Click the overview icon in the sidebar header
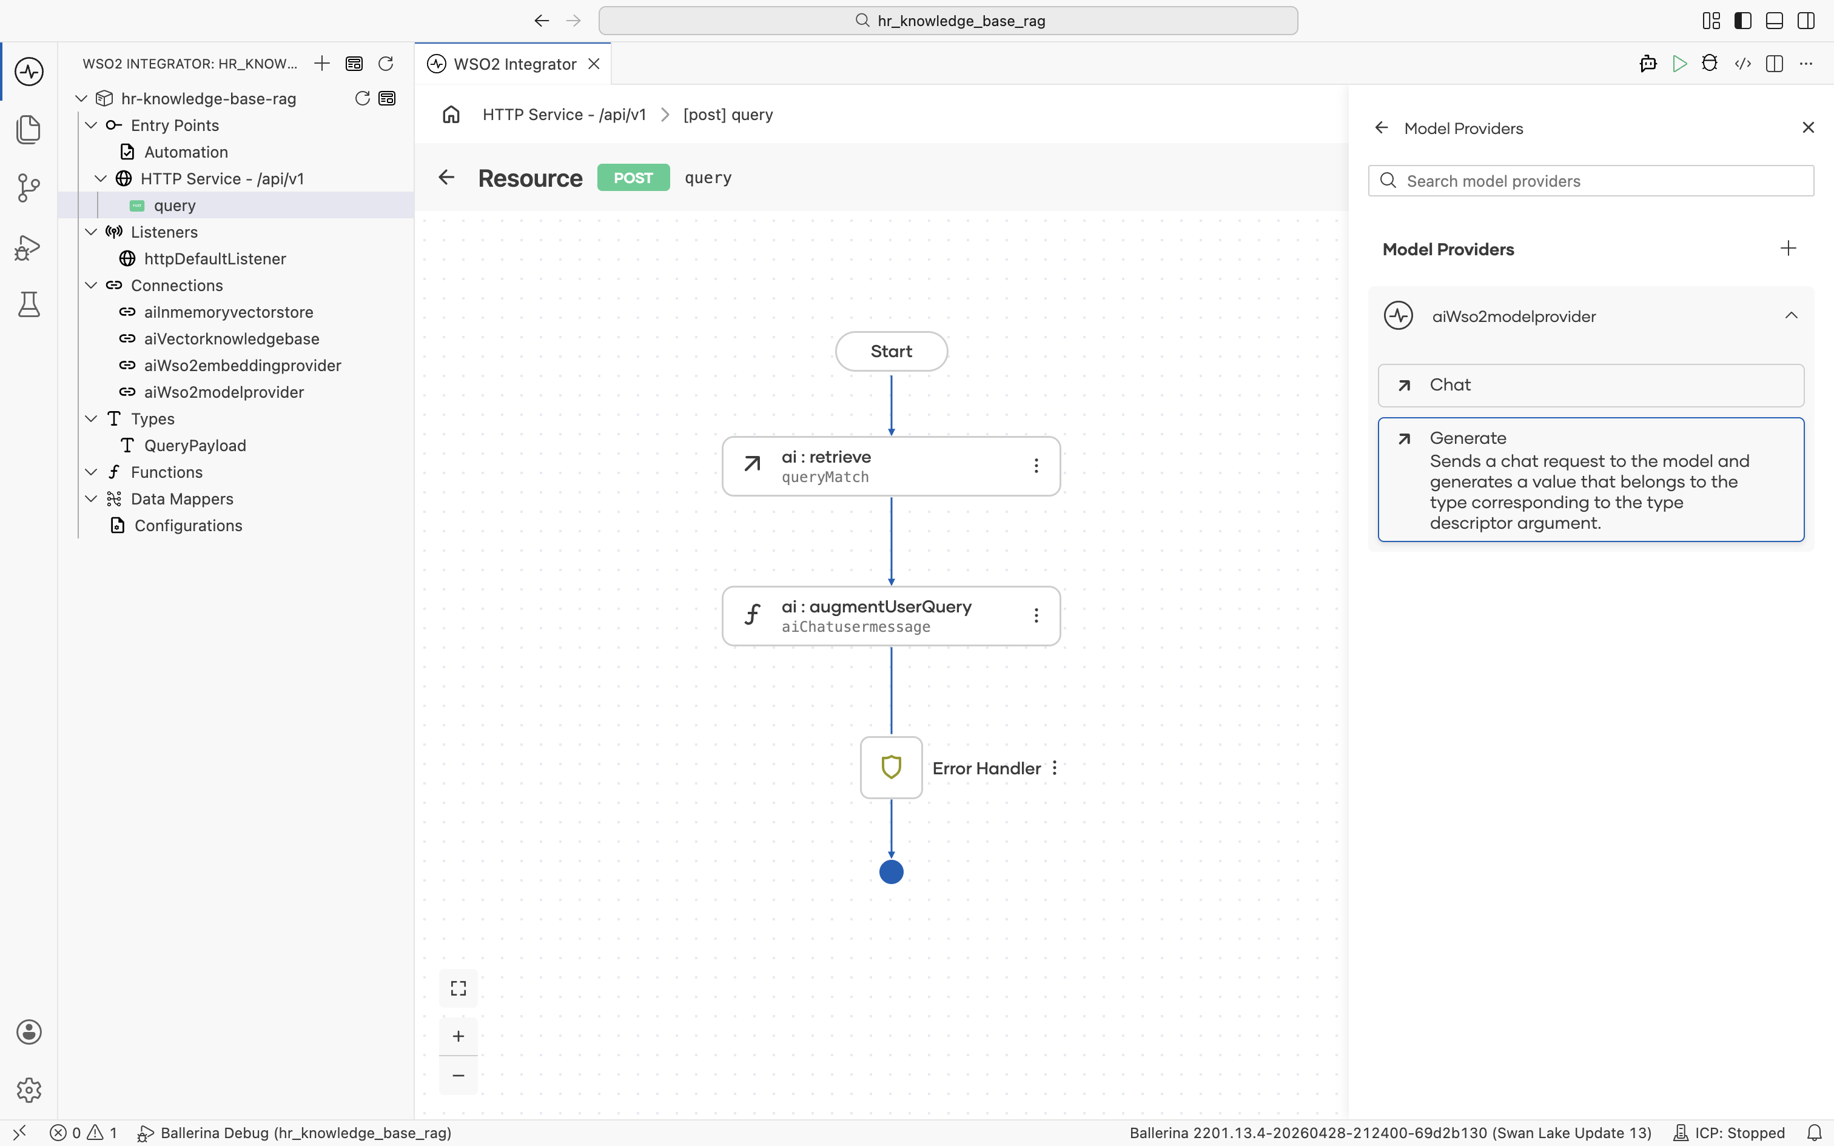Viewport: 1834px width, 1146px height. (354, 64)
